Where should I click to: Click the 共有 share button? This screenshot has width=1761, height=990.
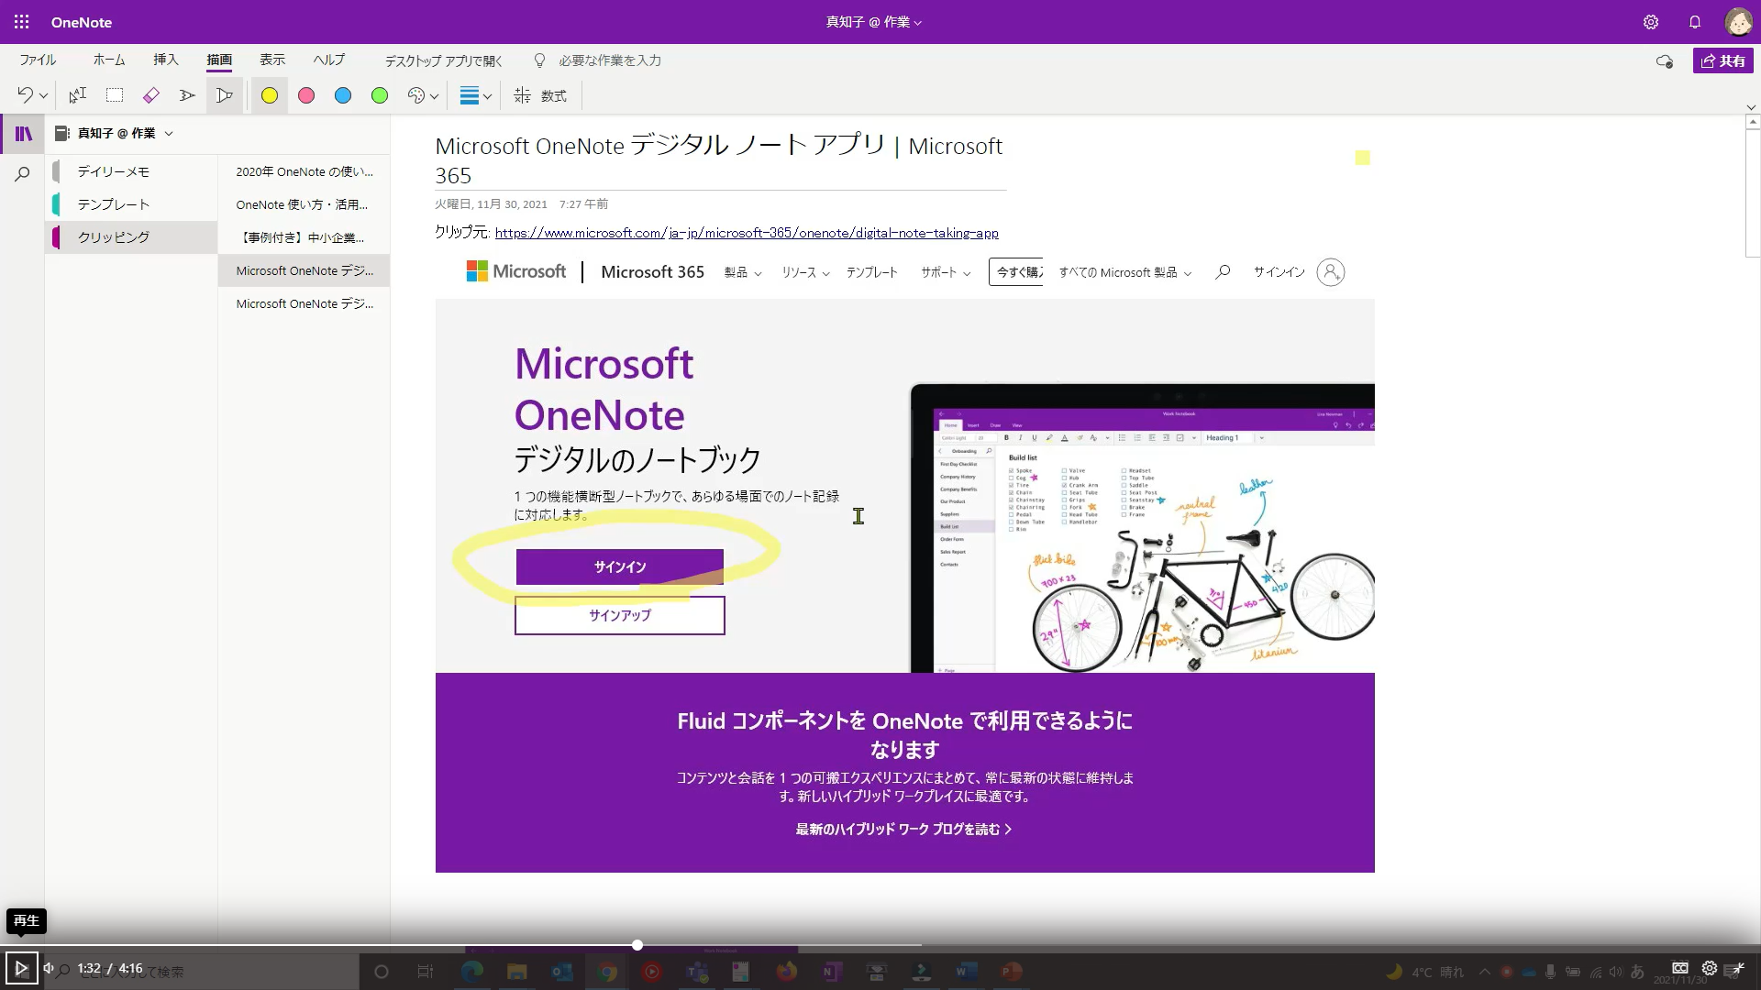click(1723, 60)
